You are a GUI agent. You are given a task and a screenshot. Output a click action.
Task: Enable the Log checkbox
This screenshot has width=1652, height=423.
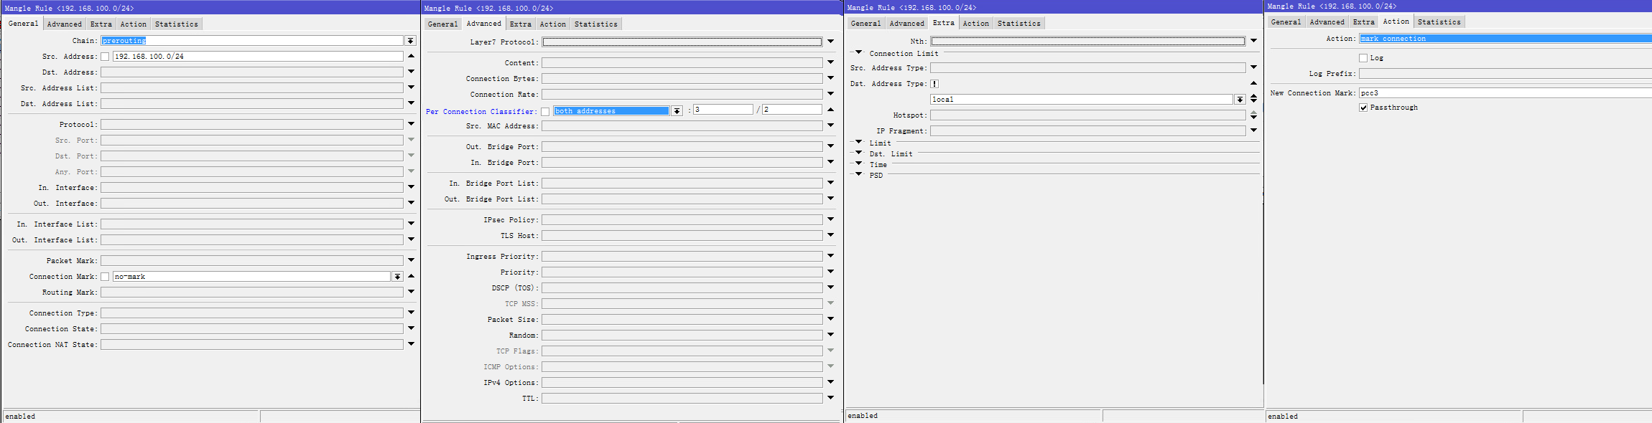tap(1363, 58)
